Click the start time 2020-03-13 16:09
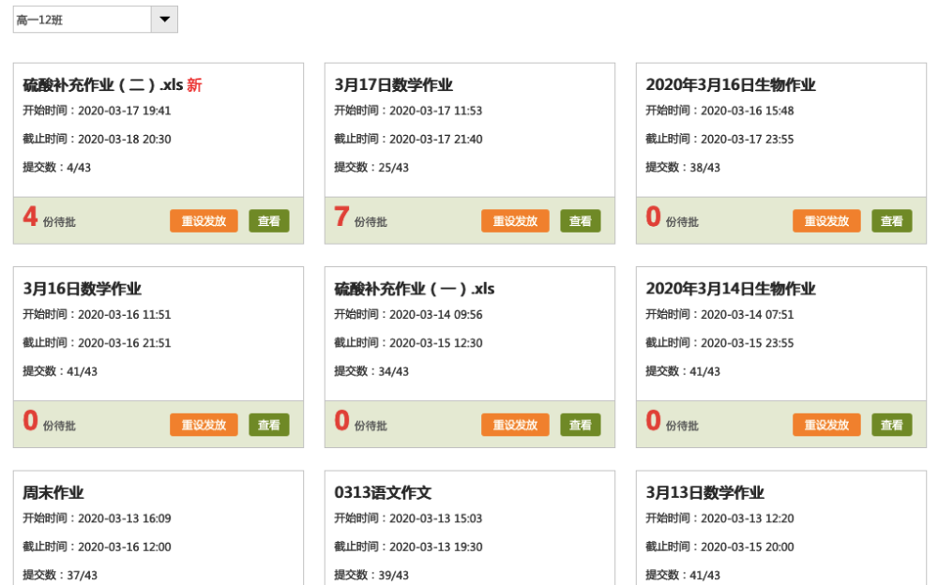The width and height of the screenshot is (938, 585). [125, 518]
